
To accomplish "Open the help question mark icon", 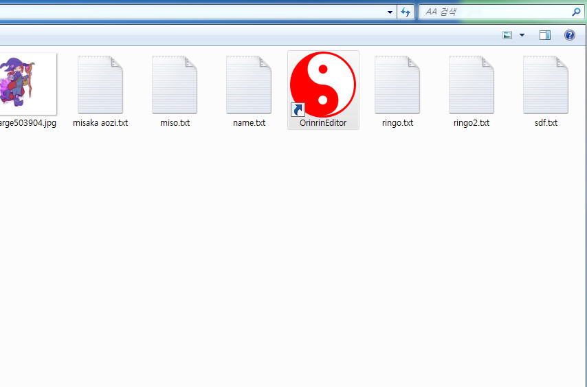I will 570,35.
